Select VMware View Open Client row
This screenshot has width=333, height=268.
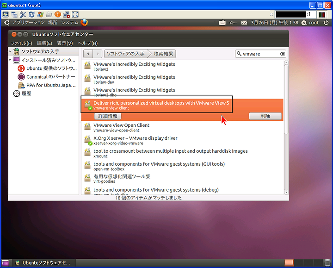tap(182, 127)
